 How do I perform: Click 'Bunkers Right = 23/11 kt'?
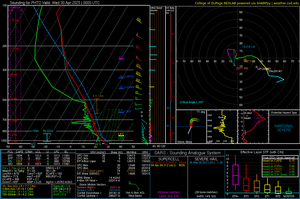(99, 187)
